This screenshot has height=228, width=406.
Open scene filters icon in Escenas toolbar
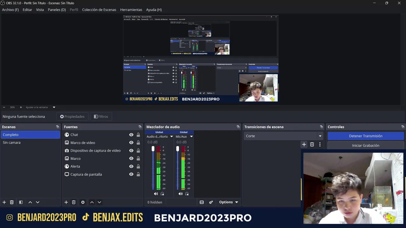(21, 202)
